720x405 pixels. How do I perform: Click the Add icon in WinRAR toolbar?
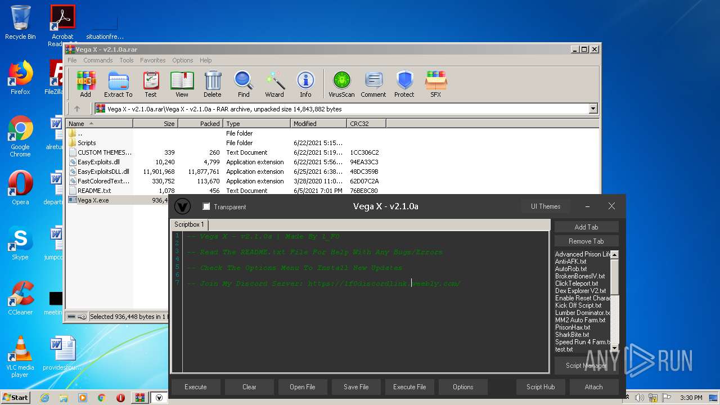[85, 84]
